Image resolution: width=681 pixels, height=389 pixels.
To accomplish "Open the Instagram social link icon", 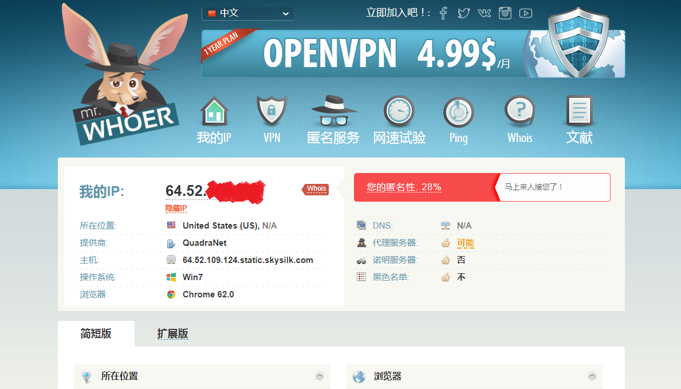I will click(505, 13).
